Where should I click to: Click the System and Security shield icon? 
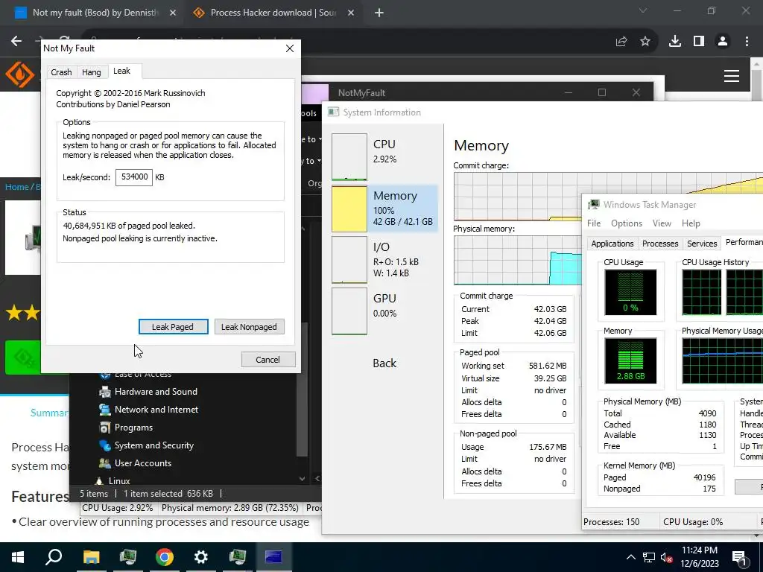[104, 445]
